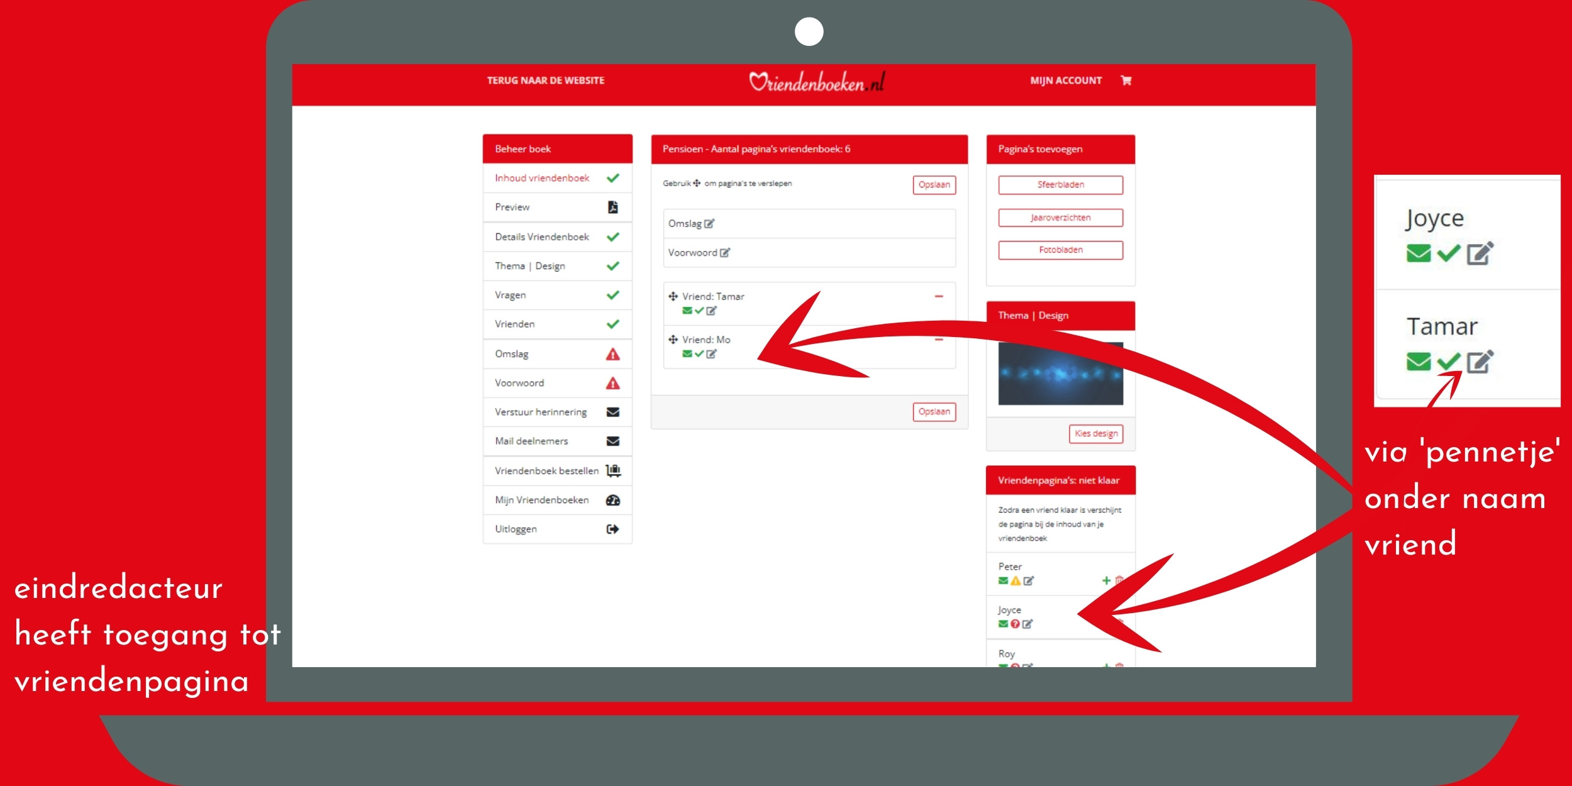The width and height of the screenshot is (1572, 786).
Task: Select Thema | Design in the sidebar menu
Action: tap(558, 266)
